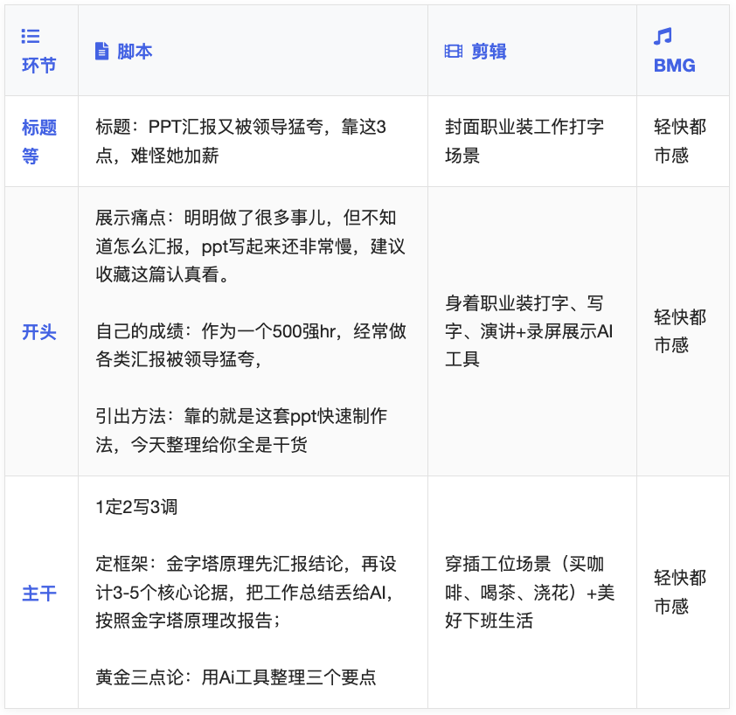Click the document icon beside 脚本
Image resolution: width=736 pixels, height=715 pixels.
tap(102, 52)
